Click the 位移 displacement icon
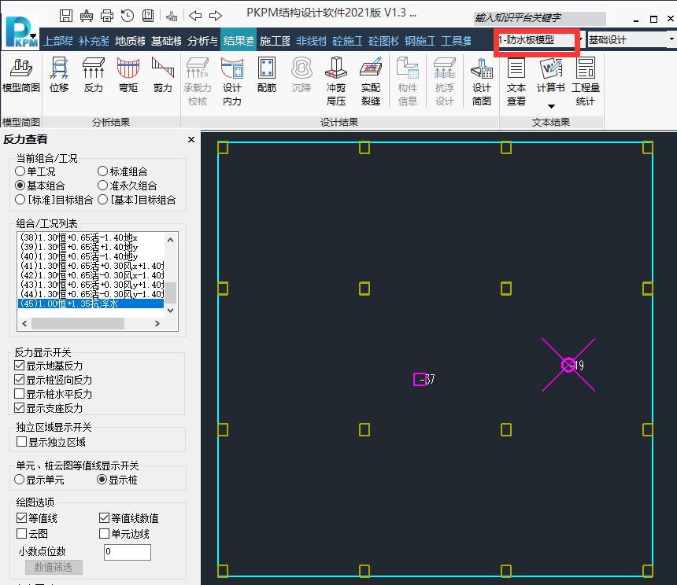Image resolution: width=677 pixels, height=585 pixels. pyautogui.click(x=59, y=75)
